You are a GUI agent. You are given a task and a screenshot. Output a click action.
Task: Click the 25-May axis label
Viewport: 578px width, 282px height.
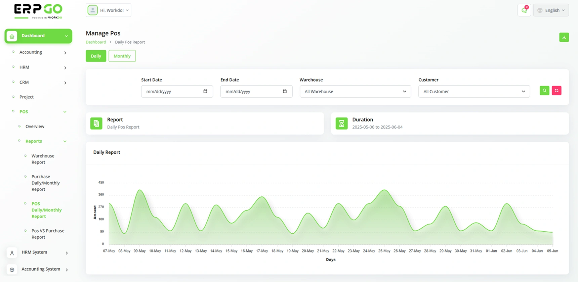[x=384, y=251]
